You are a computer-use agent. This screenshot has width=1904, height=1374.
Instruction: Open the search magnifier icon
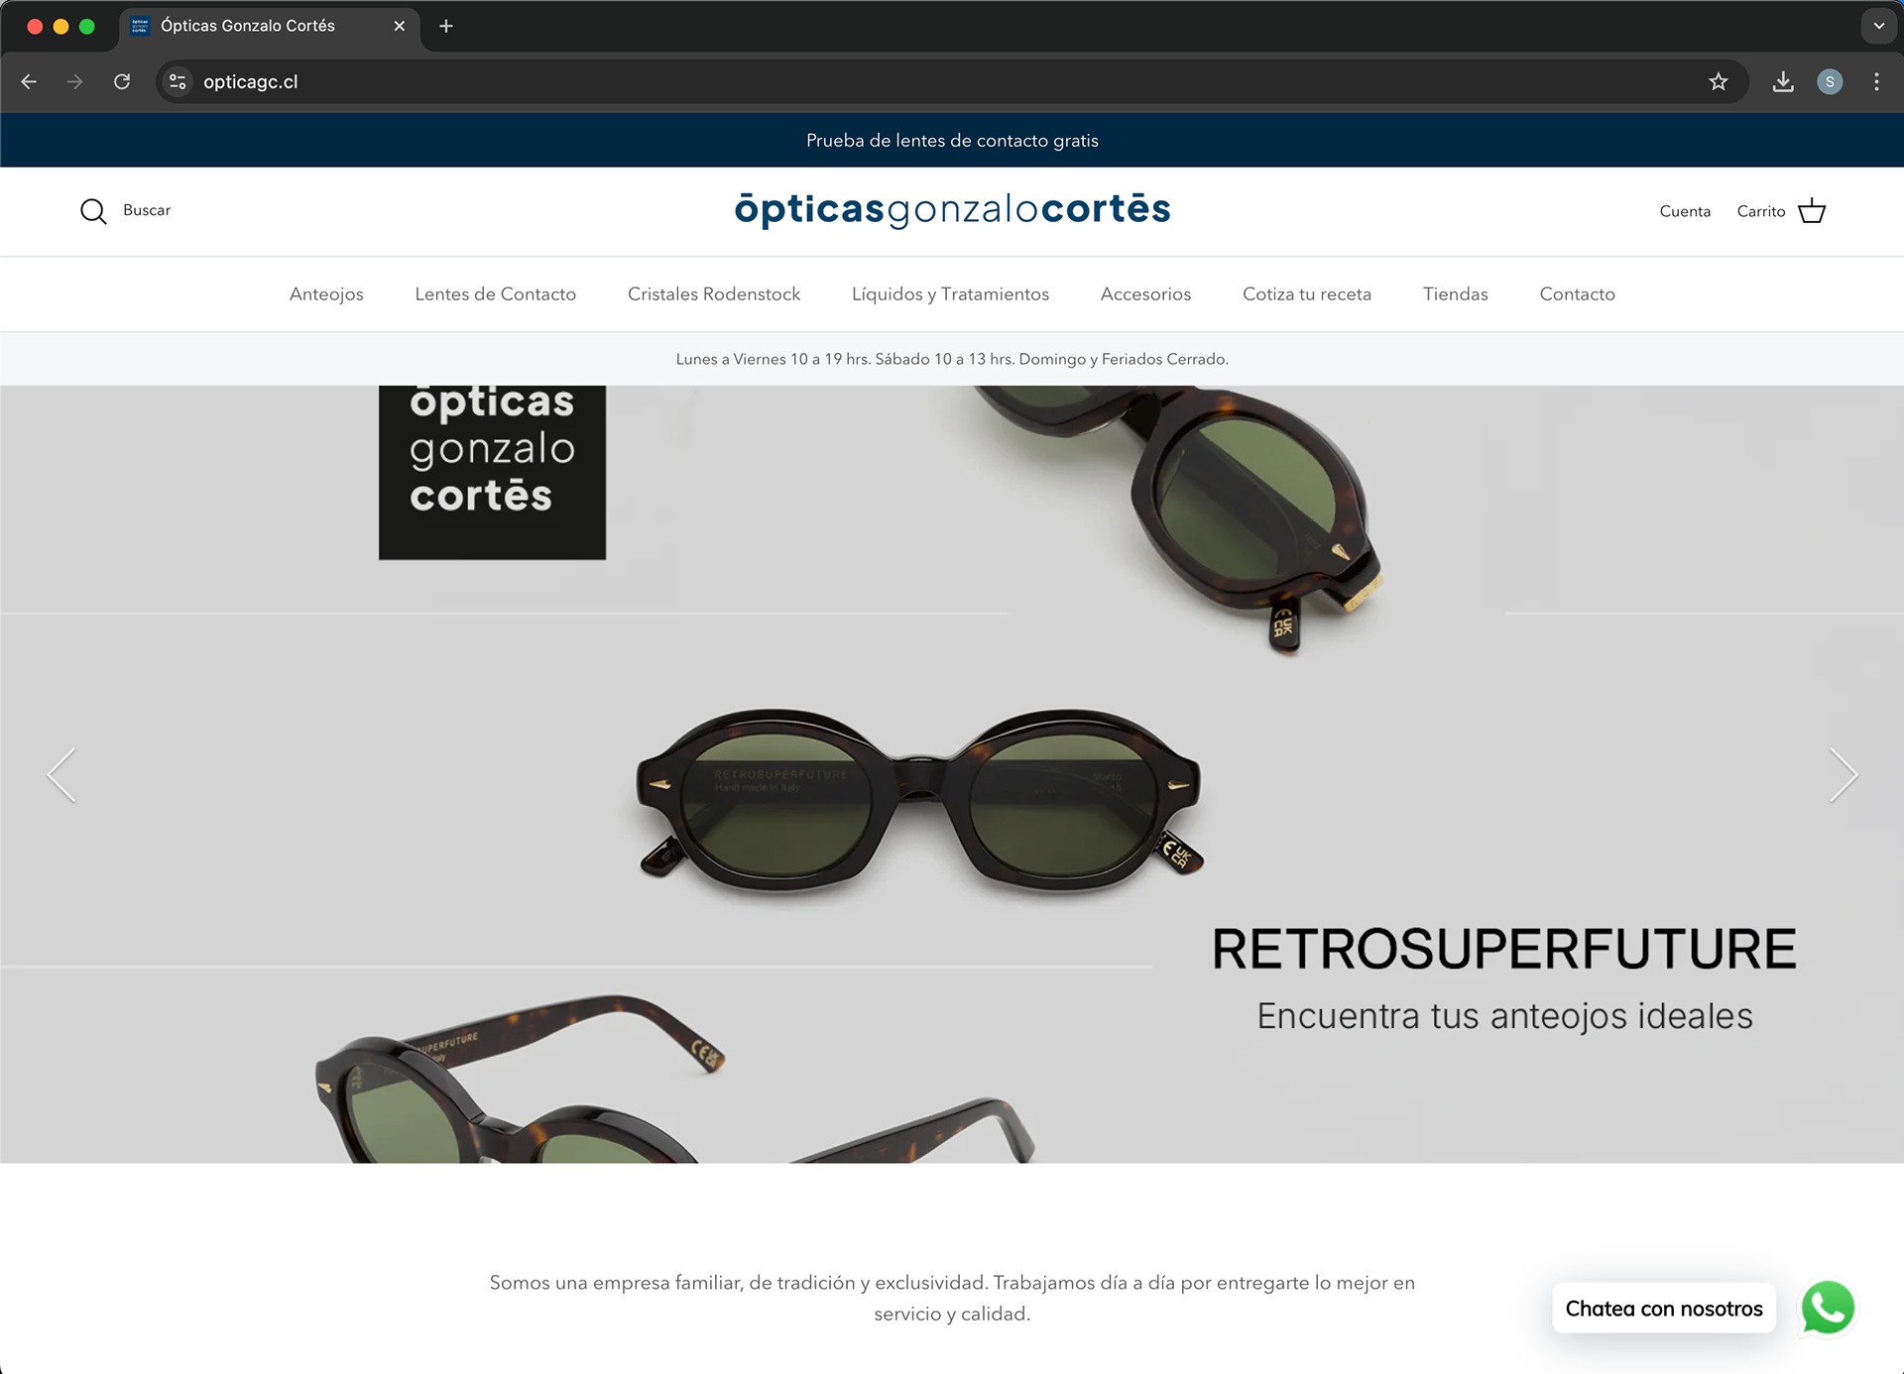(x=93, y=211)
